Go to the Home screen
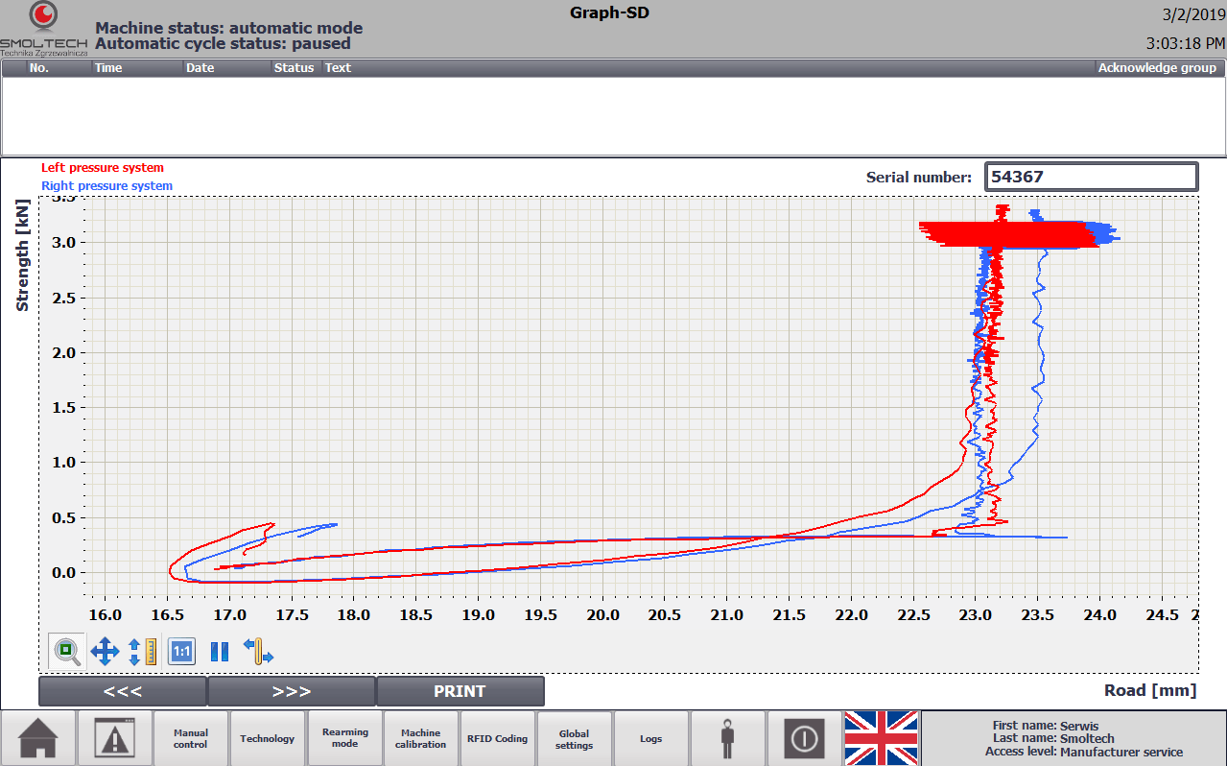The width and height of the screenshot is (1227, 766). click(x=38, y=738)
